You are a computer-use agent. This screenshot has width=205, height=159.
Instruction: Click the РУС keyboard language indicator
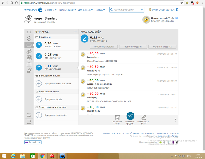pos(189,156)
